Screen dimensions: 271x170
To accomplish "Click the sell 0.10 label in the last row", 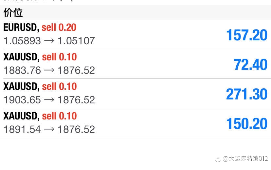I will point(60,116).
